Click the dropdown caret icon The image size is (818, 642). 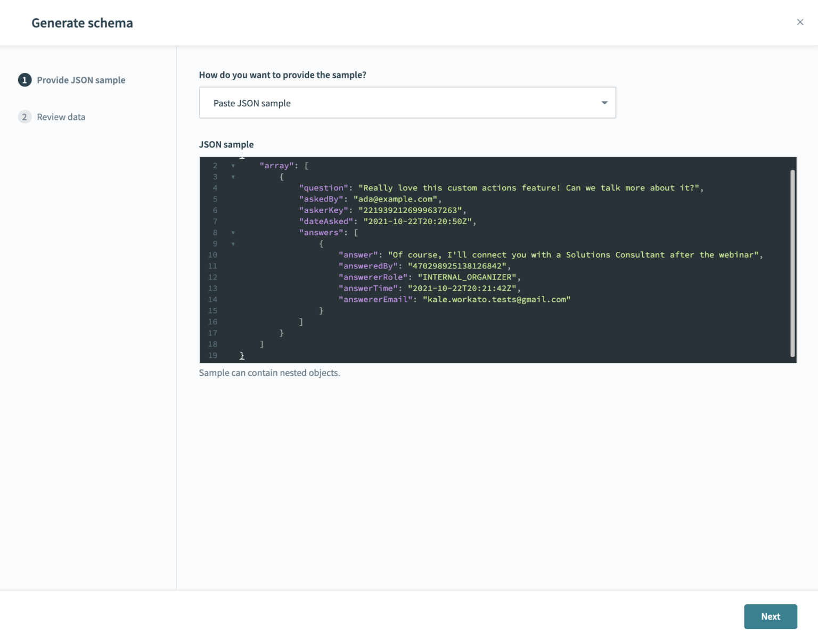604,103
